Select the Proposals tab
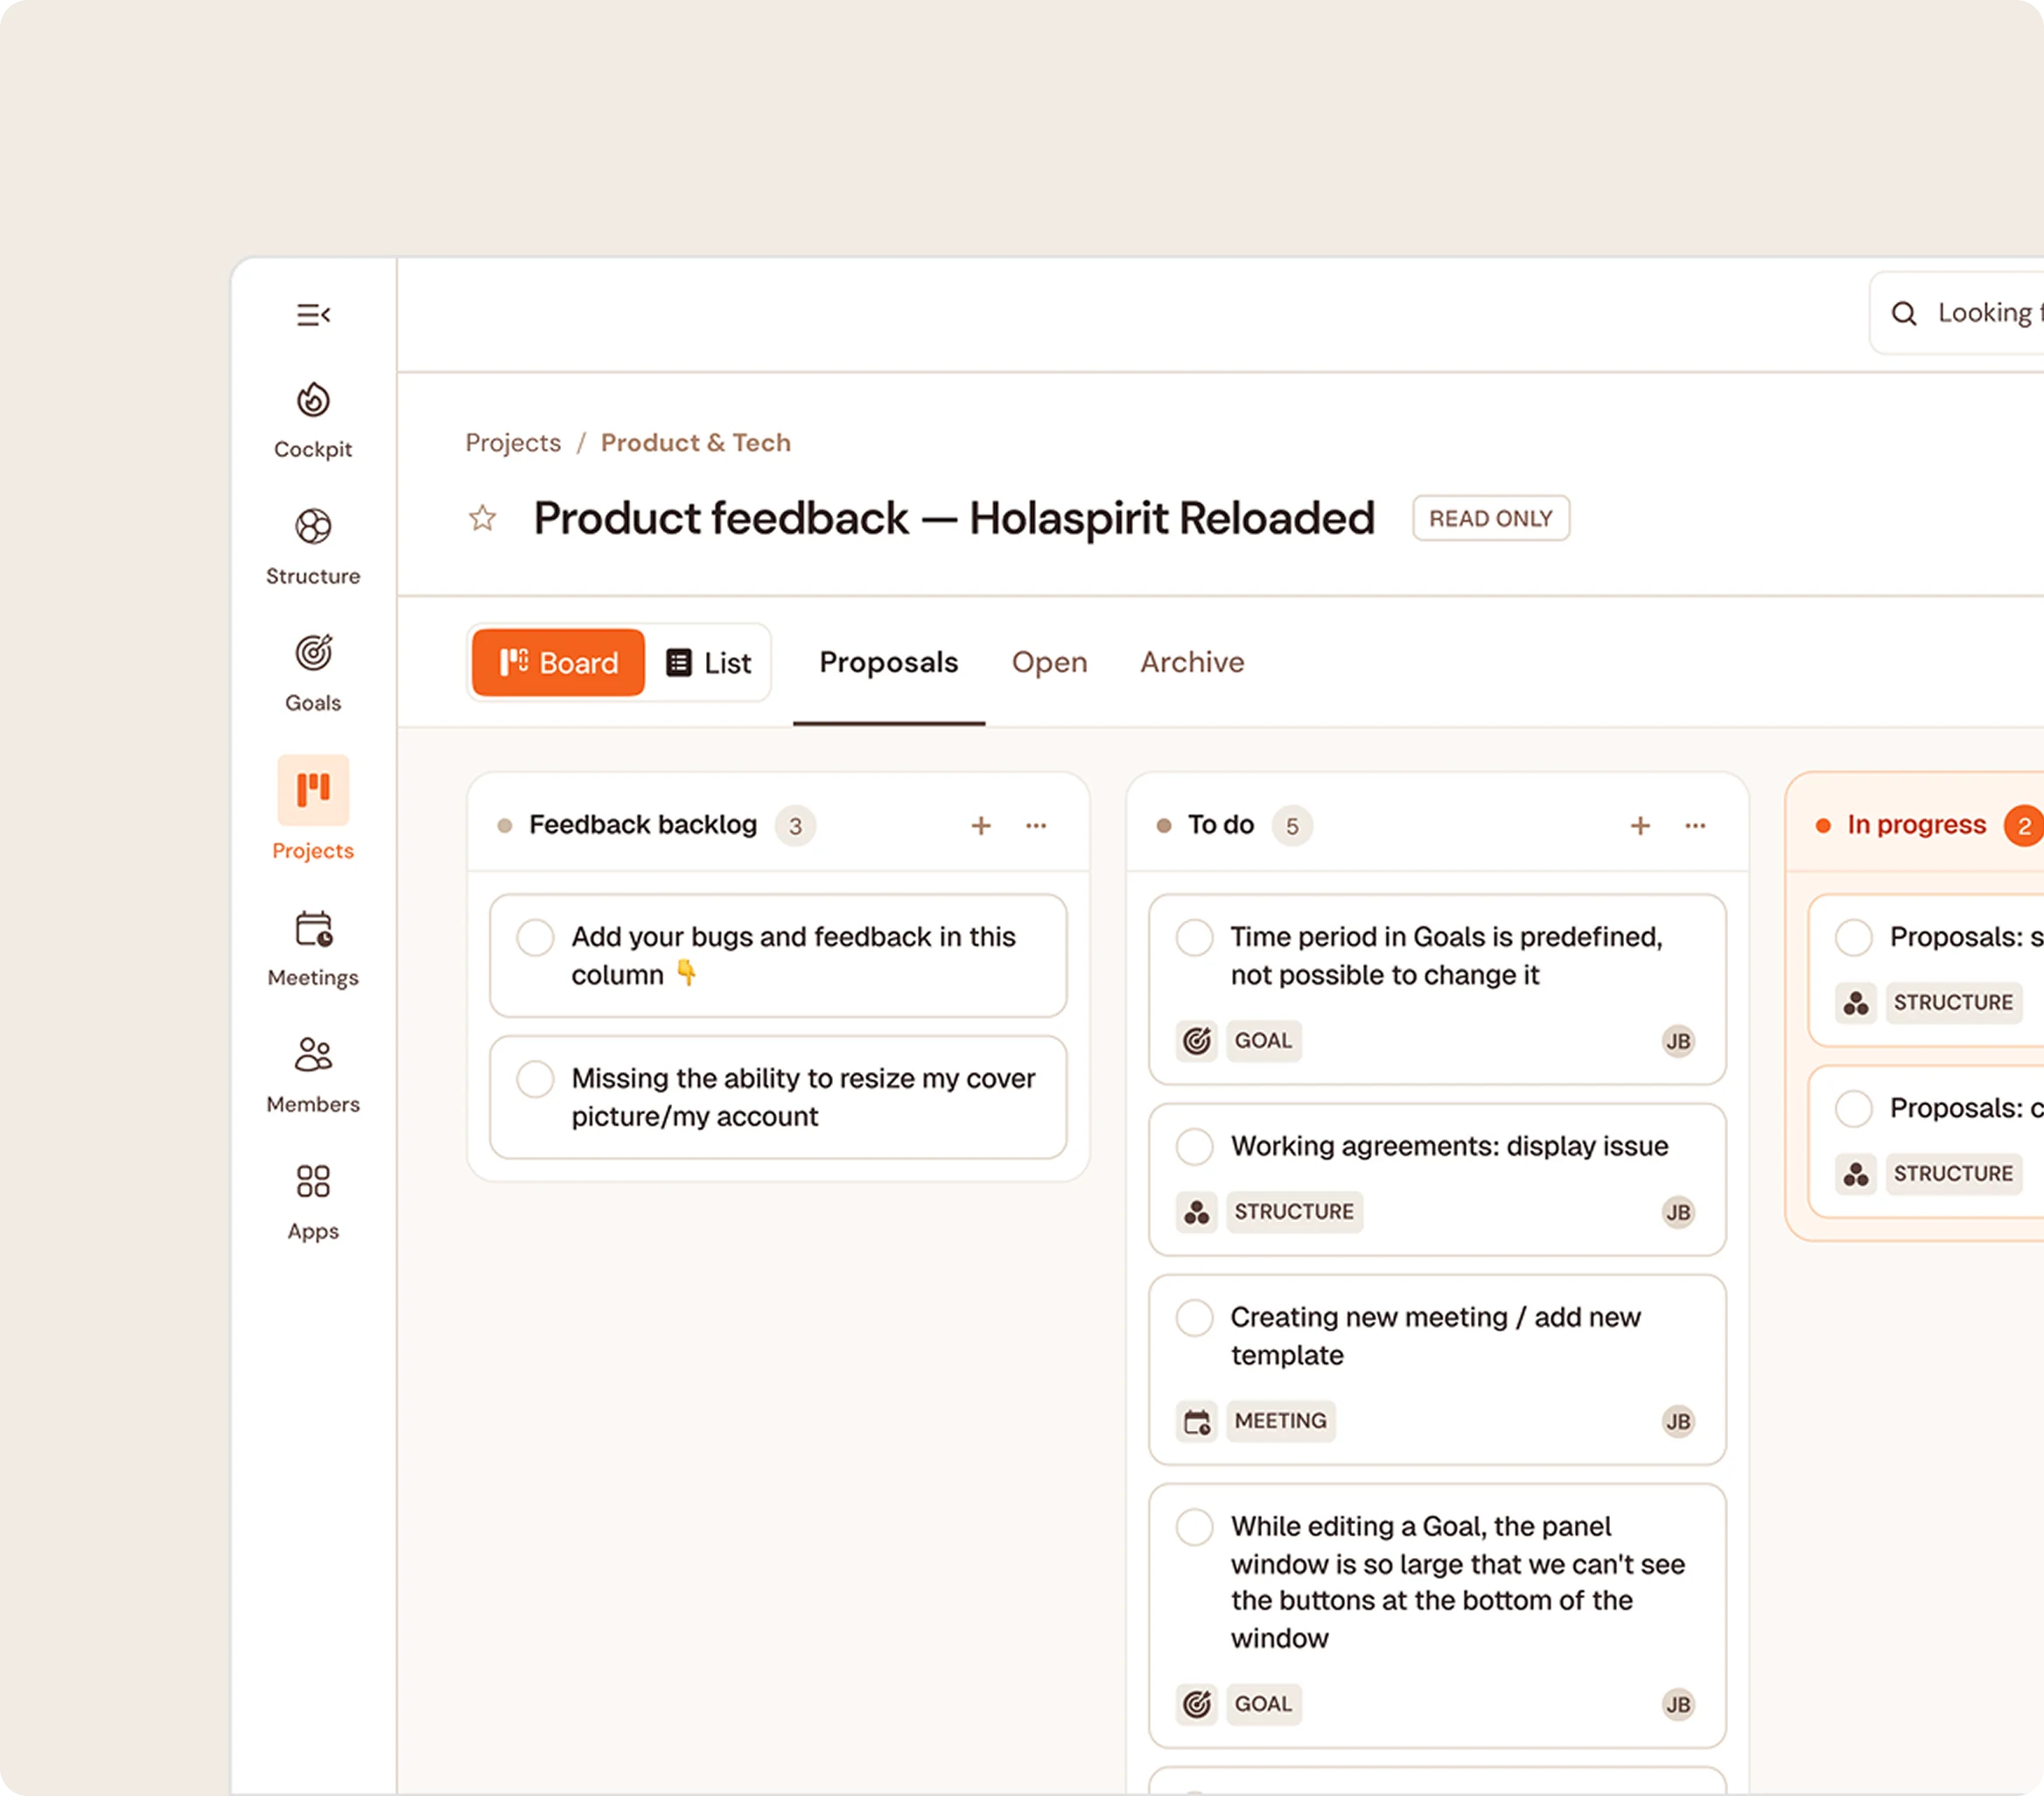The image size is (2044, 1796). pyautogui.click(x=889, y=662)
